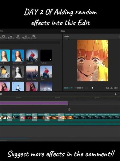Download the Blurry Focus effect

(x=36, y=76)
